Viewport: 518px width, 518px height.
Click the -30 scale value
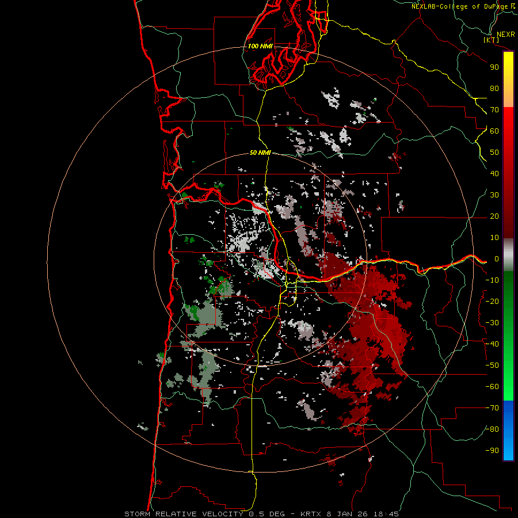492,323
